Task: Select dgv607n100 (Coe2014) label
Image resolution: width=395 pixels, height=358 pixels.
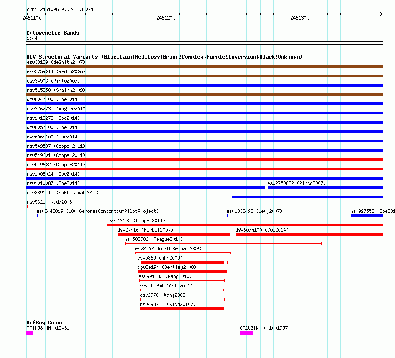Action: pos(262,230)
